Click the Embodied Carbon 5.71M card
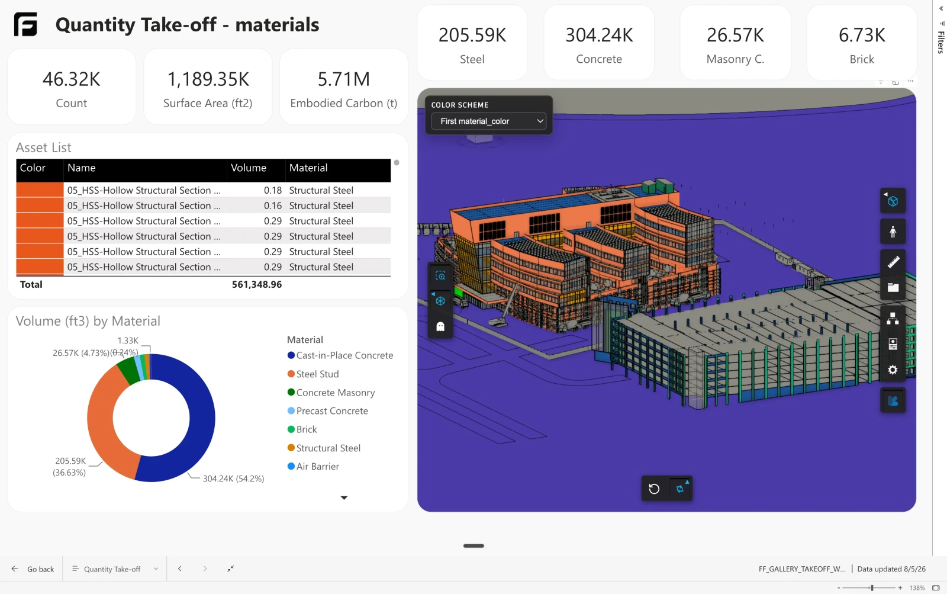Image resolution: width=947 pixels, height=594 pixels. click(344, 87)
